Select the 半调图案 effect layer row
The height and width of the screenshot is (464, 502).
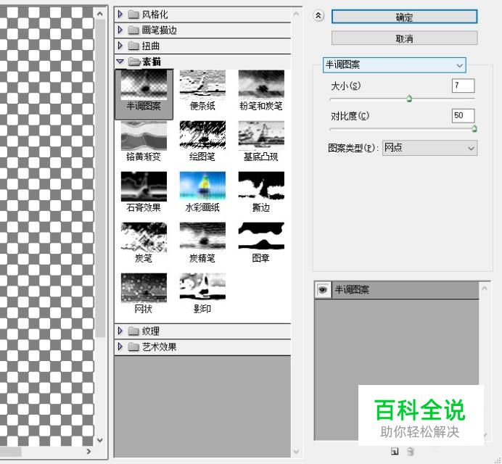[397, 290]
